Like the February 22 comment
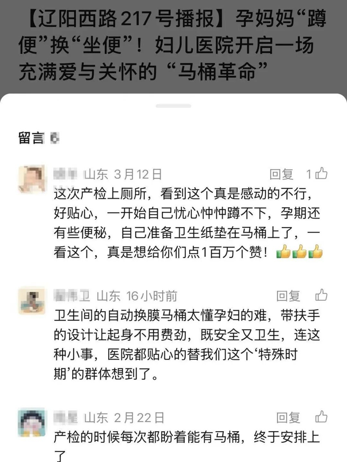The height and width of the screenshot is (462, 347). point(321,417)
